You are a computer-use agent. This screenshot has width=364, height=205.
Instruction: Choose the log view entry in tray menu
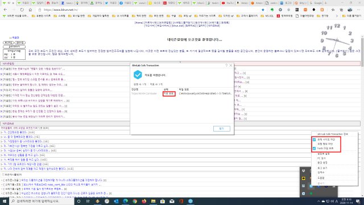pyautogui.click(x=322, y=168)
